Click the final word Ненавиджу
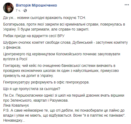The image size is (131, 124). click(14, 120)
